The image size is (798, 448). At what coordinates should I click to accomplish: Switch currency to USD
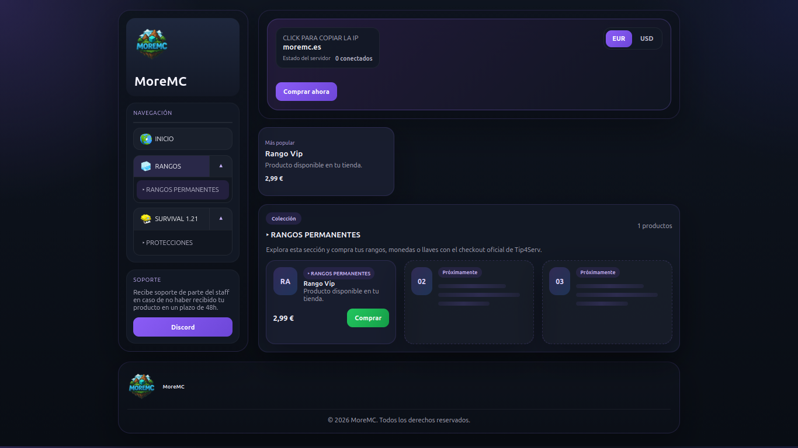pyautogui.click(x=647, y=38)
